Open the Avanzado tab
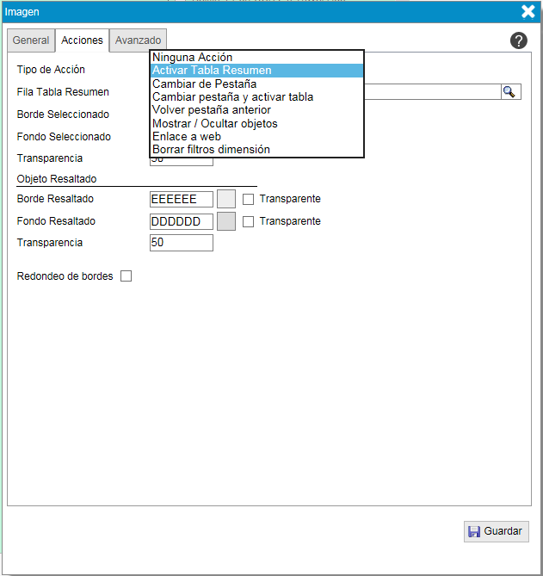This screenshot has height=576, width=543. (138, 40)
